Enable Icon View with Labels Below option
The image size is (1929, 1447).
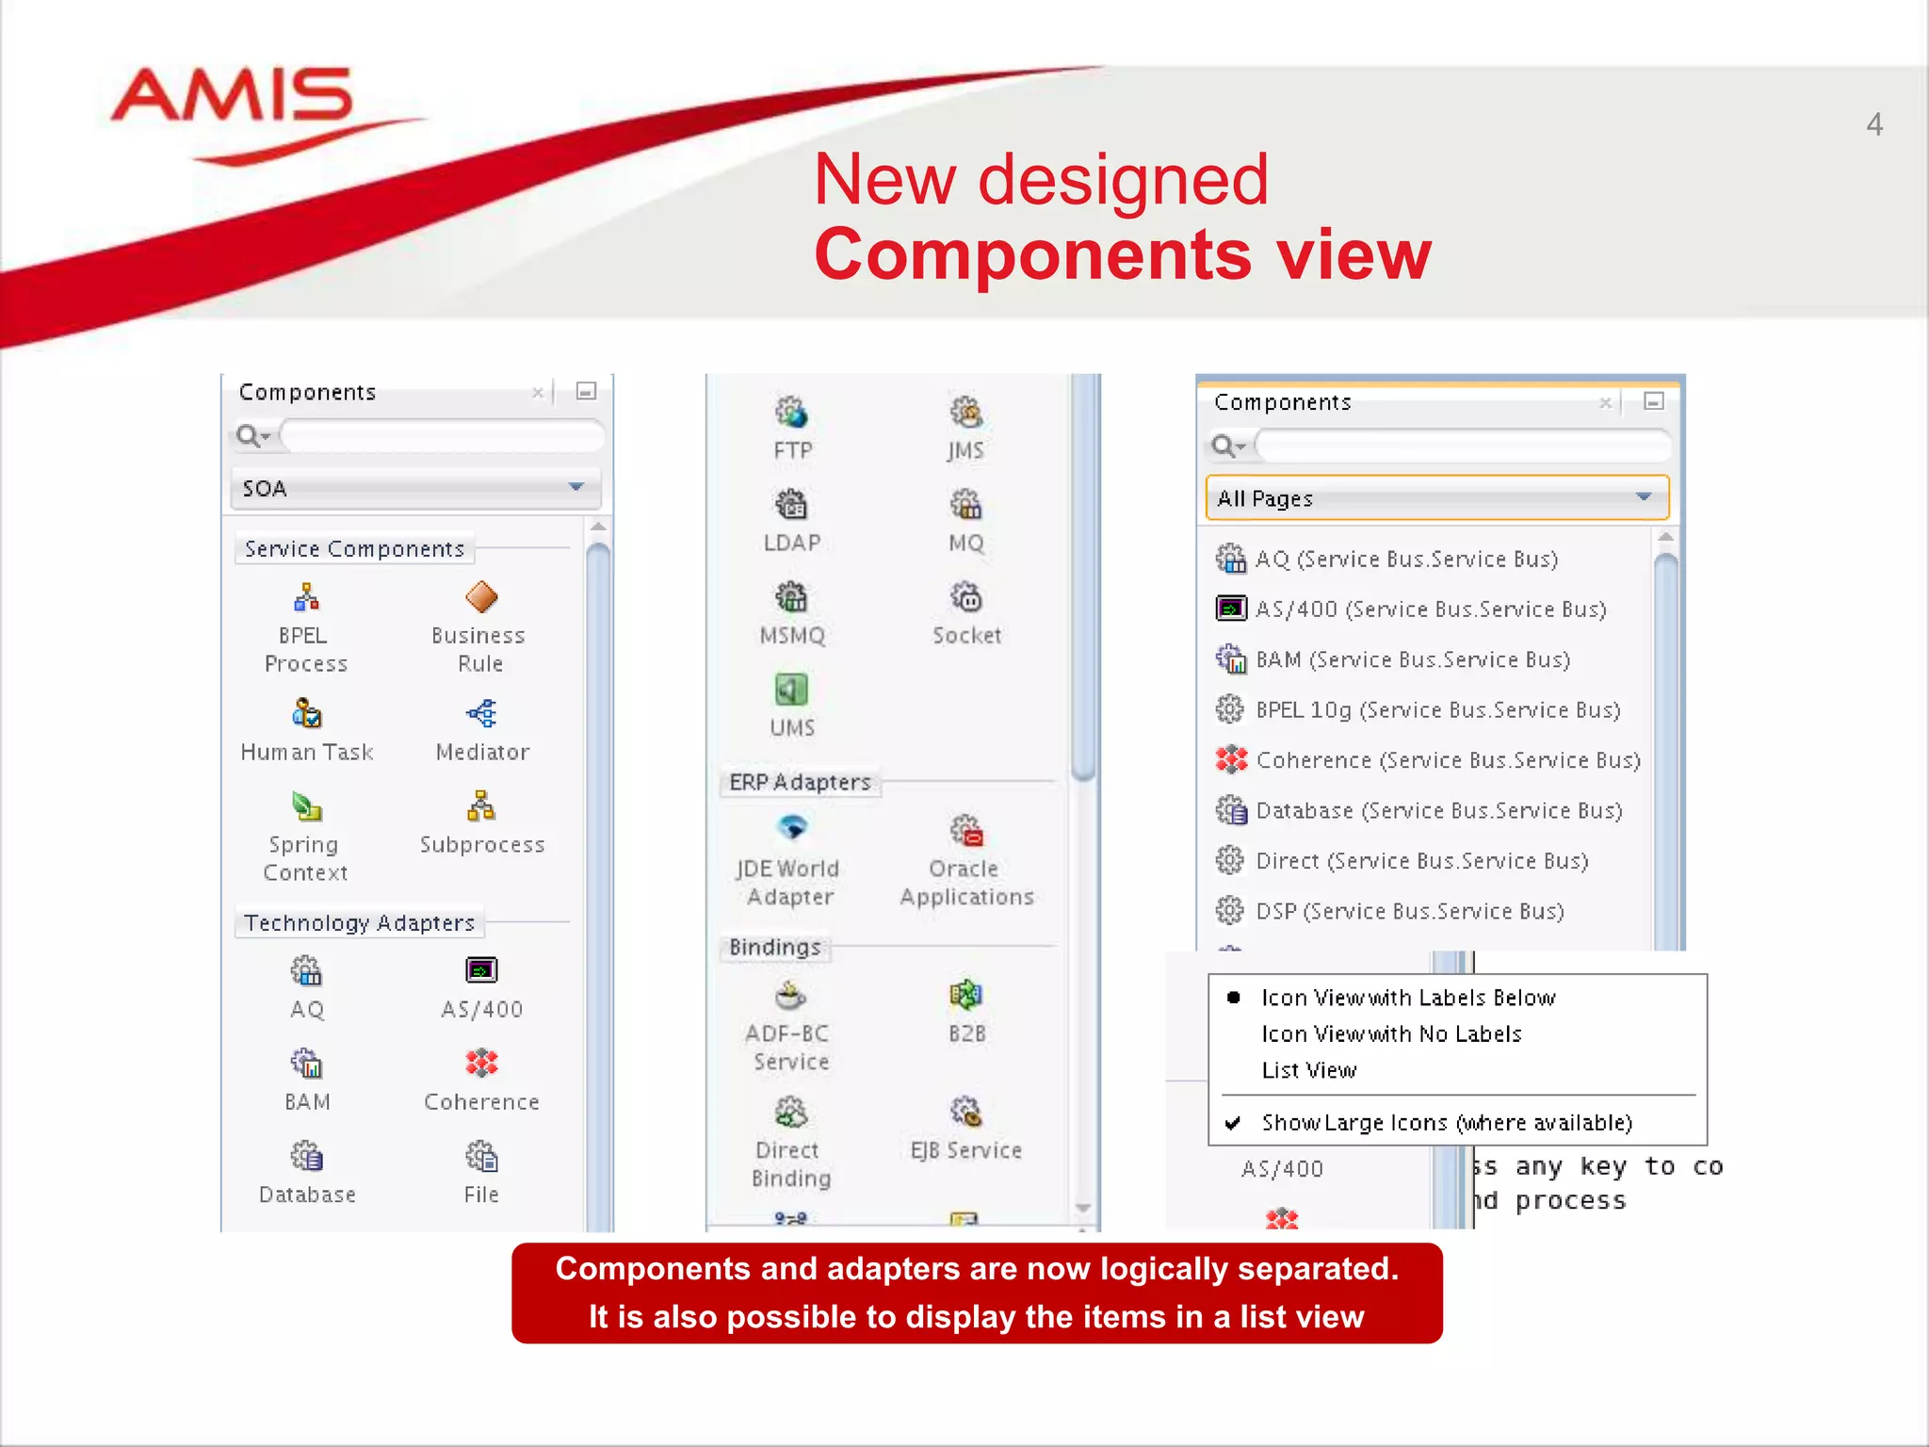1408,998
